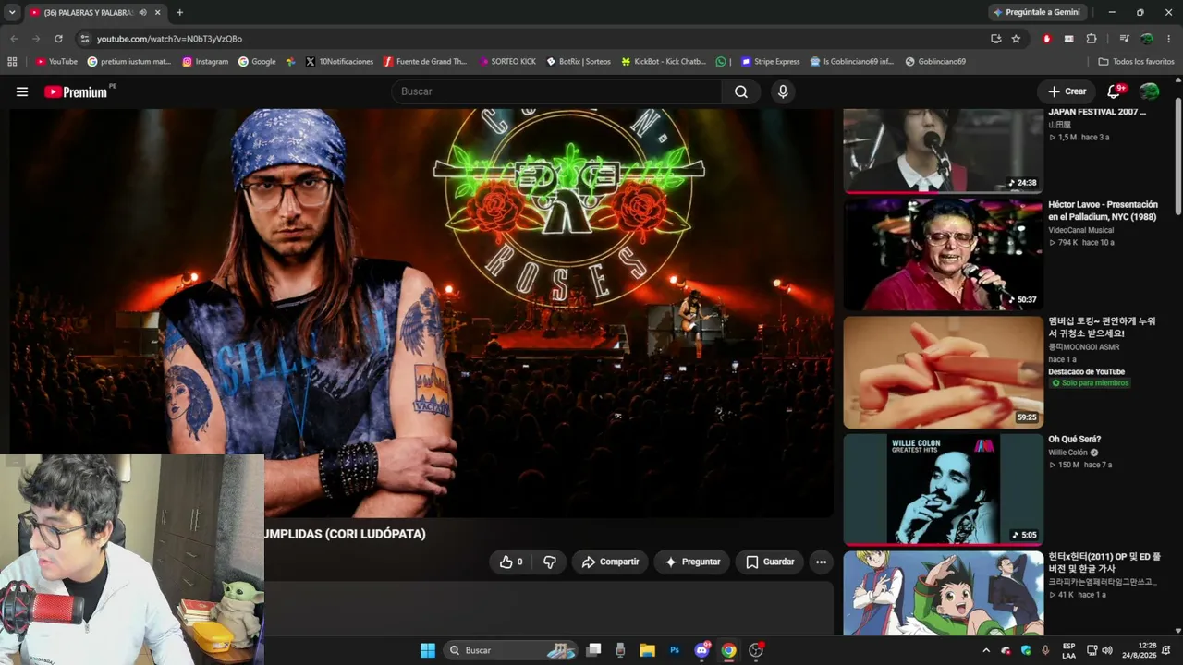Open the WhatsApp bookmark icon
The image size is (1183, 665).
coord(721,62)
